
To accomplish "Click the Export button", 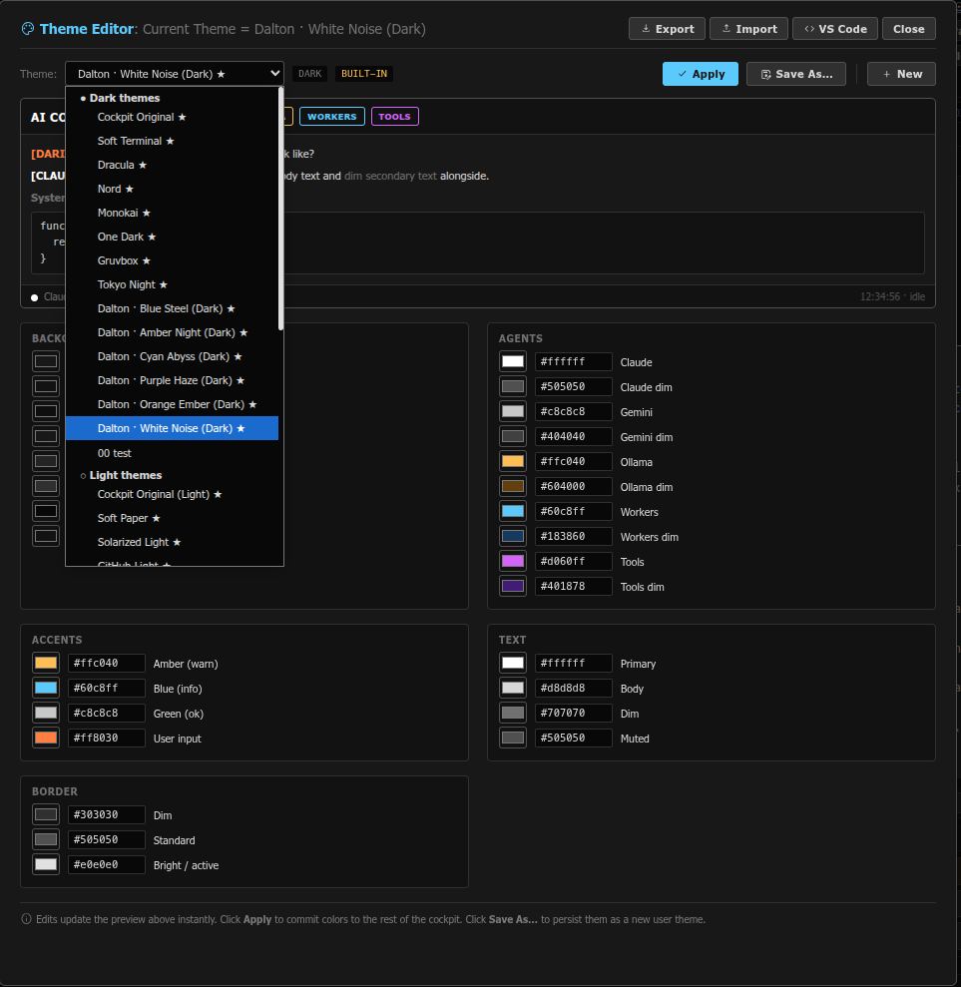I will click(667, 29).
